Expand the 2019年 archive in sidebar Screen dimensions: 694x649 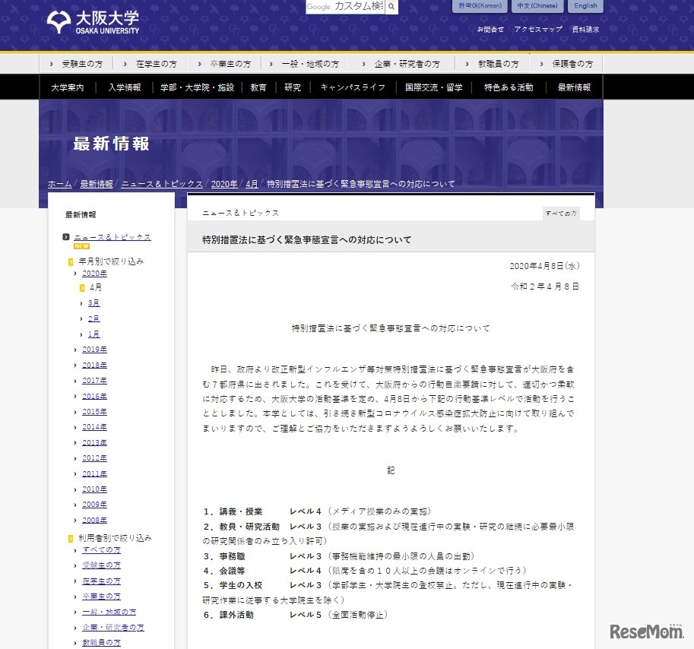(x=94, y=350)
